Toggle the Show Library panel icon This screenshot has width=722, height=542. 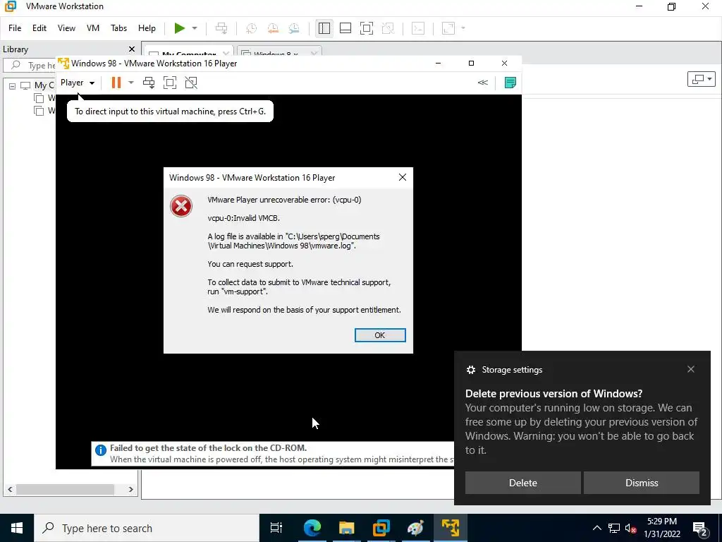(x=324, y=28)
